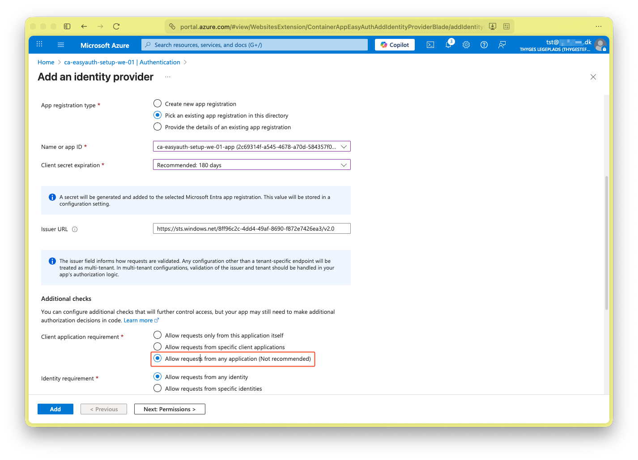Go to Next: Permissions

click(x=170, y=409)
